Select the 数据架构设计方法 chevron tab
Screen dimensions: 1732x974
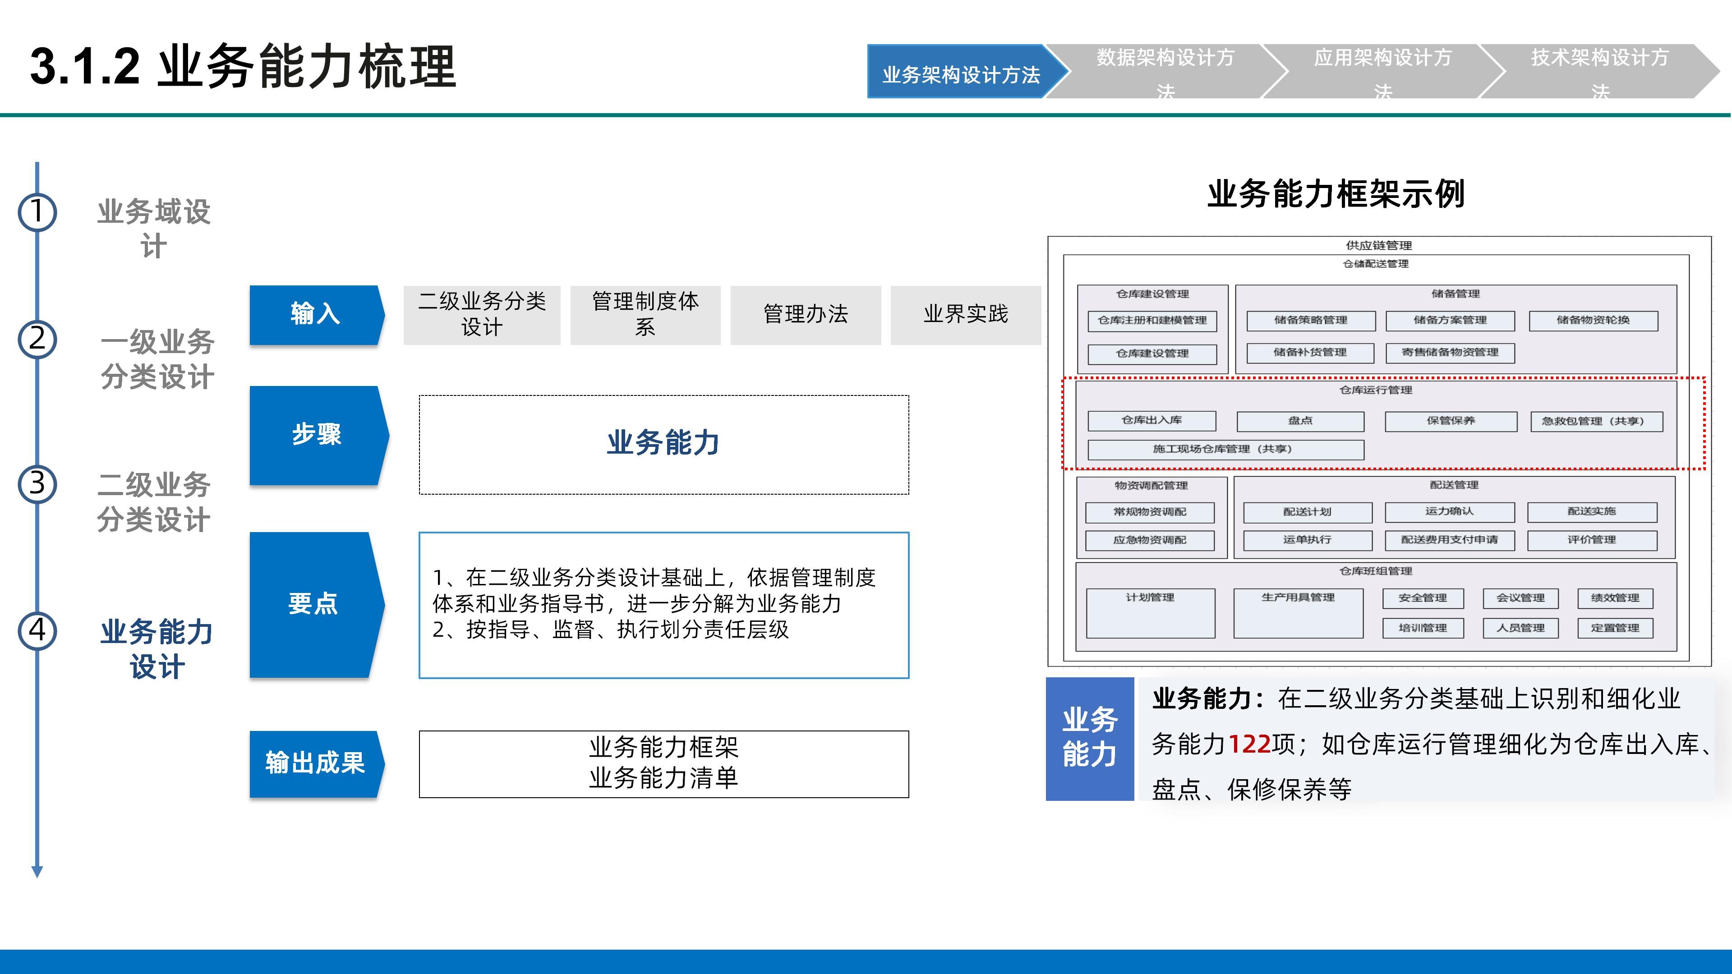pos(1166,72)
